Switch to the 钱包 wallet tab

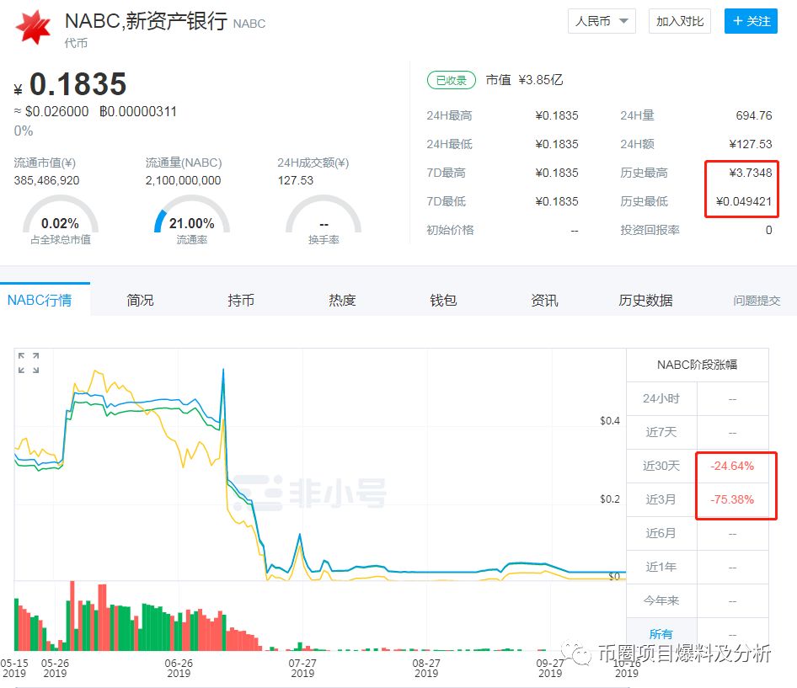click(443, 301)
